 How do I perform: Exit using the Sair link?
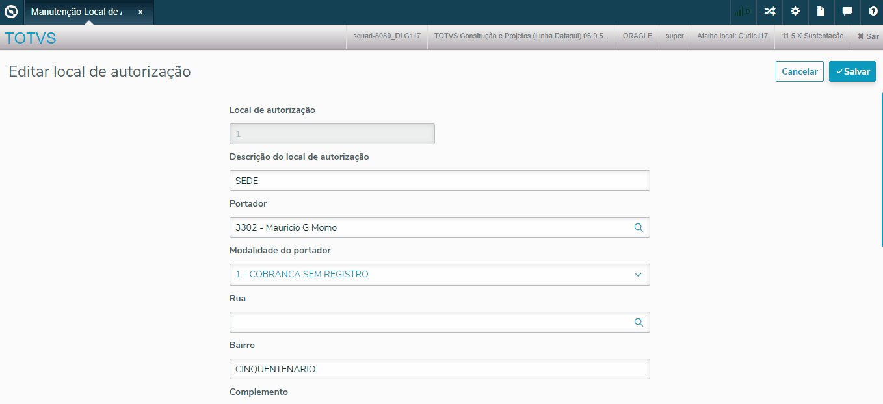click(868, 36)
